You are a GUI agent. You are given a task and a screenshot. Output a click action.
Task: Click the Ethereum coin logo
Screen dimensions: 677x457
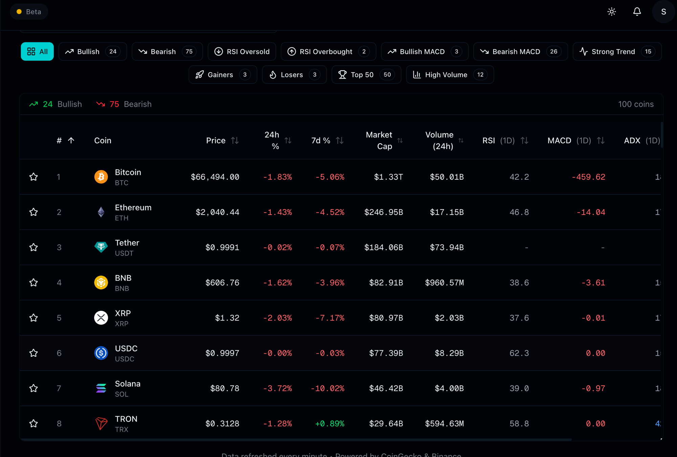point(101,212)
